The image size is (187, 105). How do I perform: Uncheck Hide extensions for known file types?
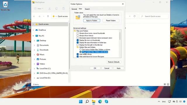[78, 57]
